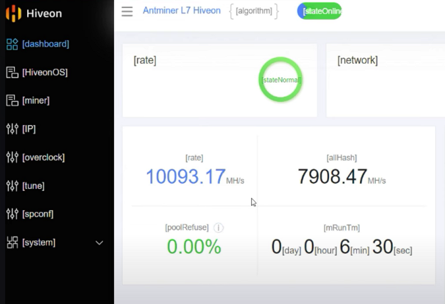Image resolution: width=445 pixels, height=304 pixels.
Task: Click the 7908.47 MH/s allHash value
Action: coord(342,177)
